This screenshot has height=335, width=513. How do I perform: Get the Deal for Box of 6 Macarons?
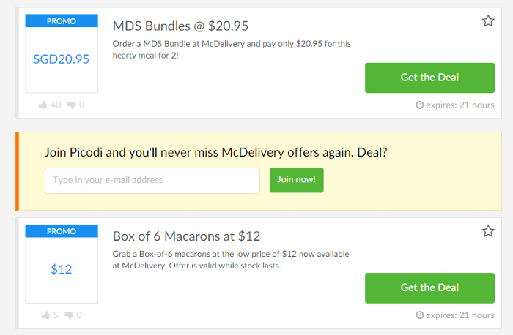coord(429,287)
